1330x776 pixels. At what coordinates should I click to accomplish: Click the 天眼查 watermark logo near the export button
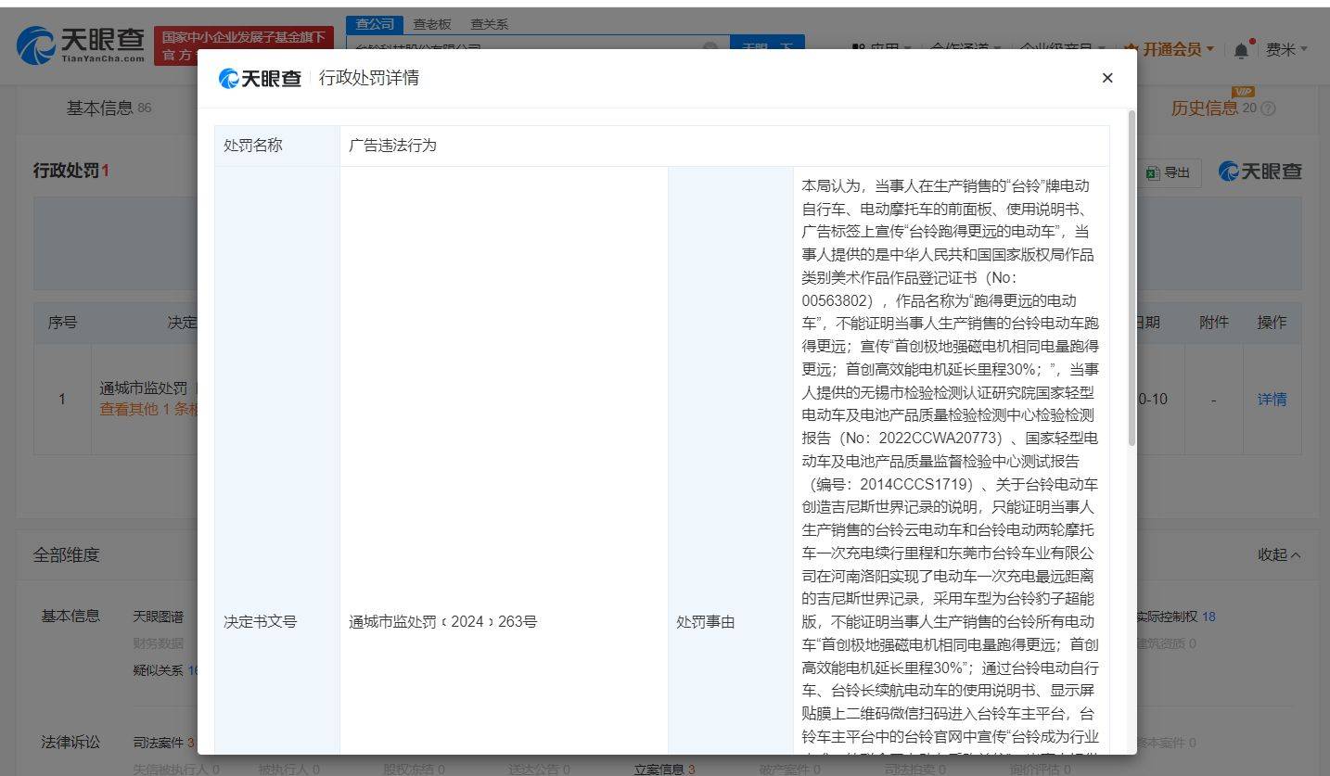click(1260, 172)
